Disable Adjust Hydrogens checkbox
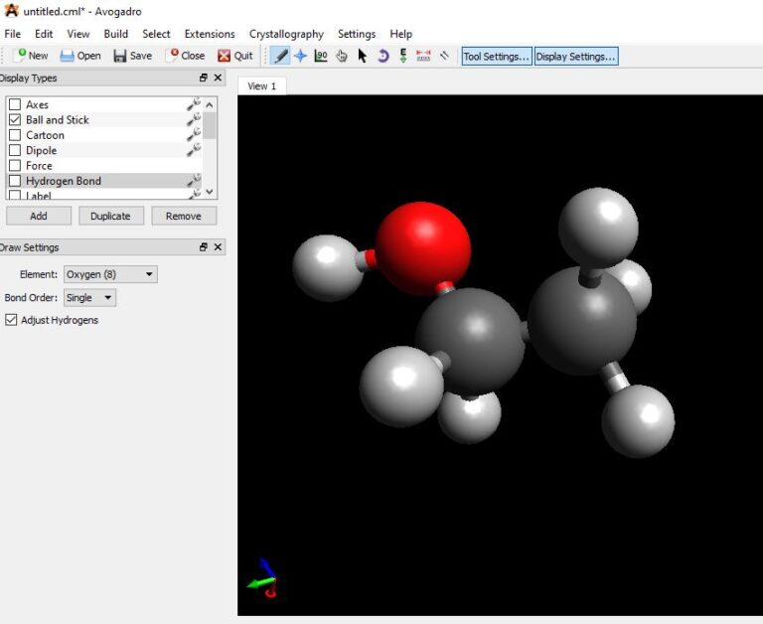763x624 pixels. 12,320
